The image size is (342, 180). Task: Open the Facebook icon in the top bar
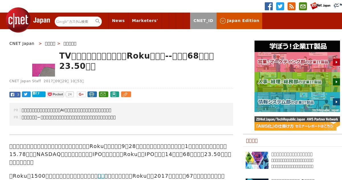[x=269, y=6]
